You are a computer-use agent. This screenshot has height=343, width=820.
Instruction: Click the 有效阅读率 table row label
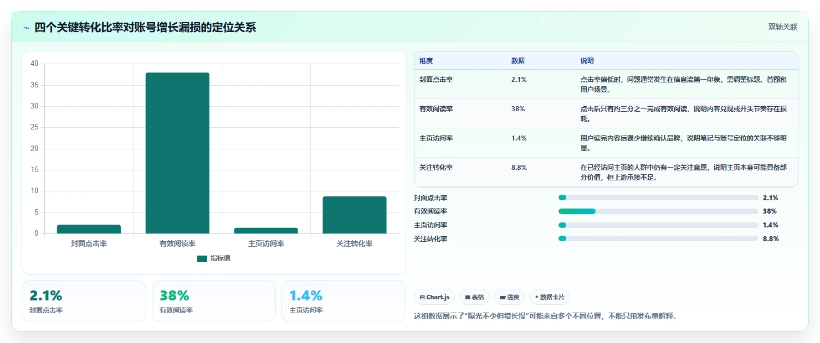coord(436,109)
